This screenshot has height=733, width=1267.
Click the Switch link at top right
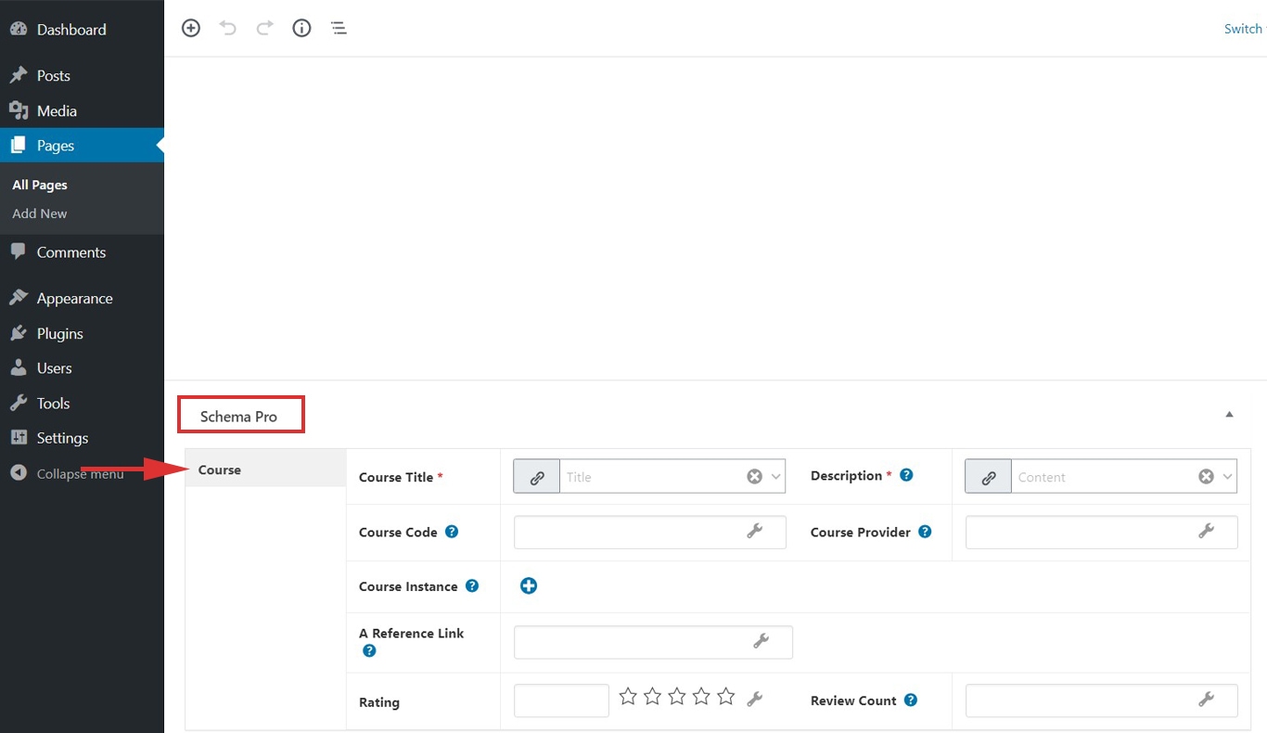pos(1243,28)
